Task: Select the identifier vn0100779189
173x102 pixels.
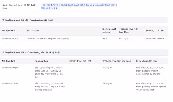Action: click(x=10, y=68)
